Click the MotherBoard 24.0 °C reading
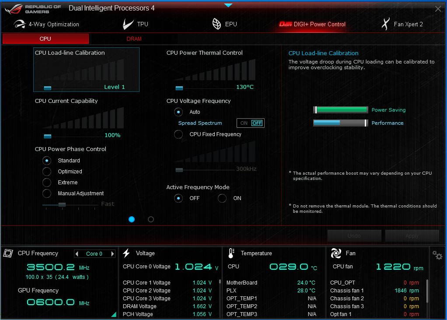Screen dimensions: 447x320 (x=307, y=283)
